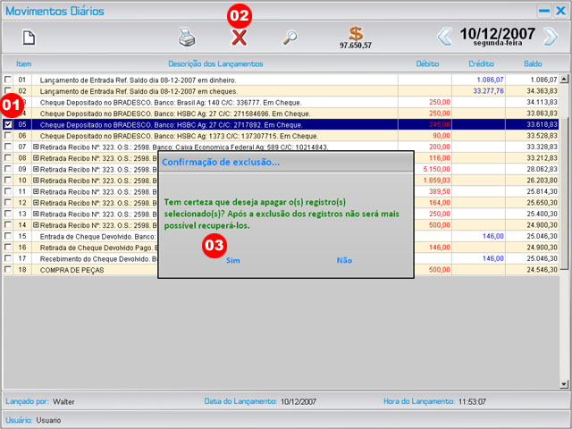Expand the Retirada Recibo entry in row 14

[36, 225]
